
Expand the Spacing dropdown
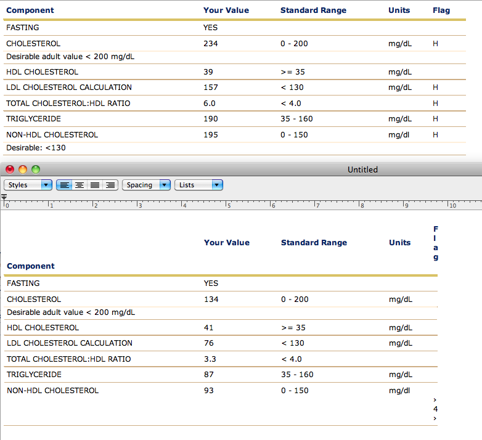[146, 185]
